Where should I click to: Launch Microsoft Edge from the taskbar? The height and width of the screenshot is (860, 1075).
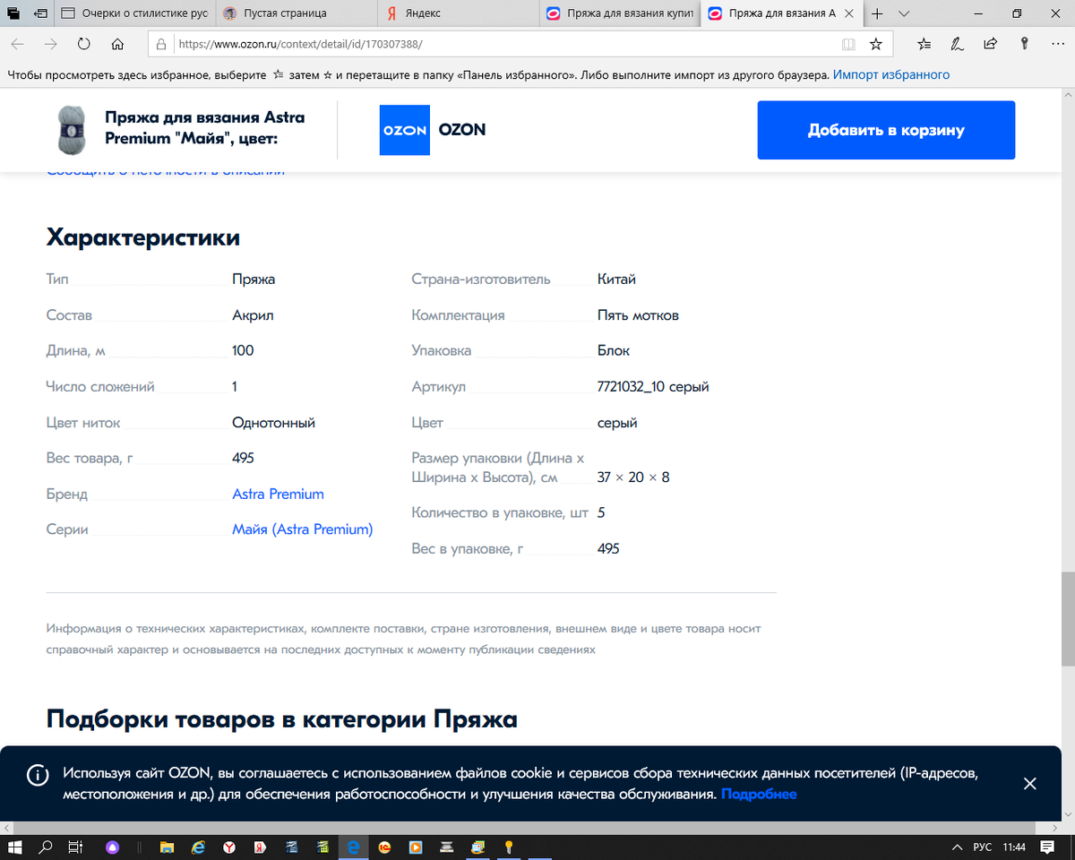click(x=353, y=847)
